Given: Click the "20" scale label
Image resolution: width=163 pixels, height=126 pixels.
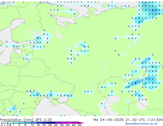Looking at the screenshot, I should tap(44, 125).
